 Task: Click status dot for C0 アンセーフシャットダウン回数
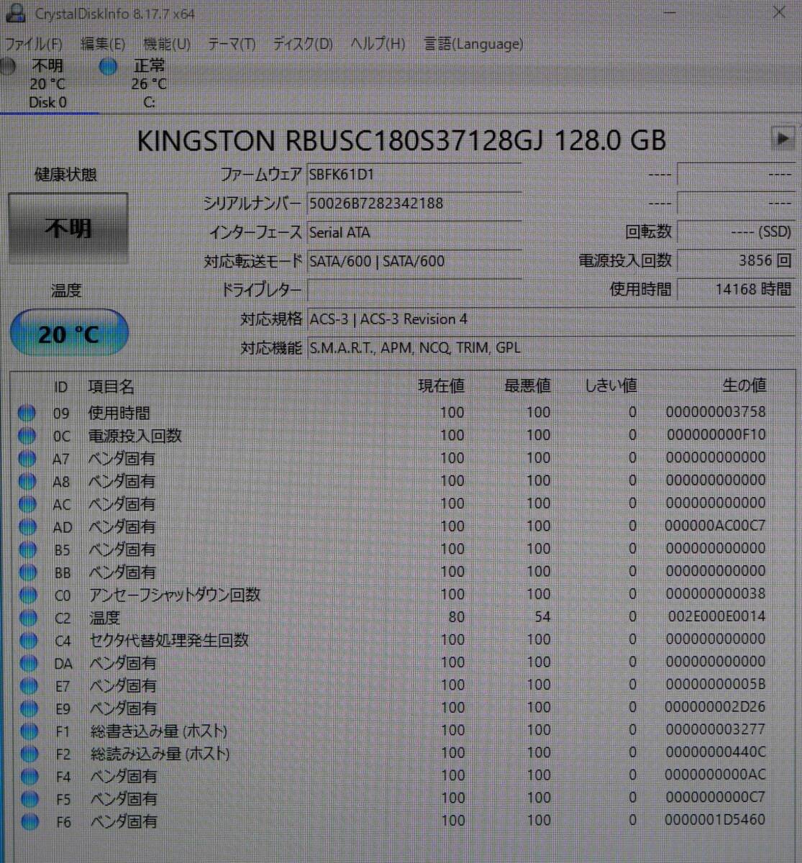coord(27,595)
